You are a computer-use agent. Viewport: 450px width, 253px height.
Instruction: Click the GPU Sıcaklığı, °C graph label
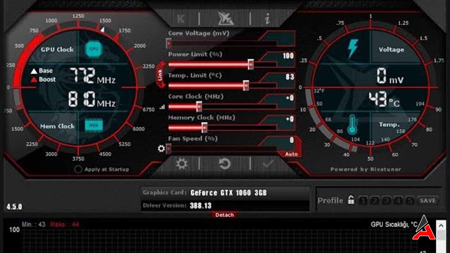tap(394, 224)
